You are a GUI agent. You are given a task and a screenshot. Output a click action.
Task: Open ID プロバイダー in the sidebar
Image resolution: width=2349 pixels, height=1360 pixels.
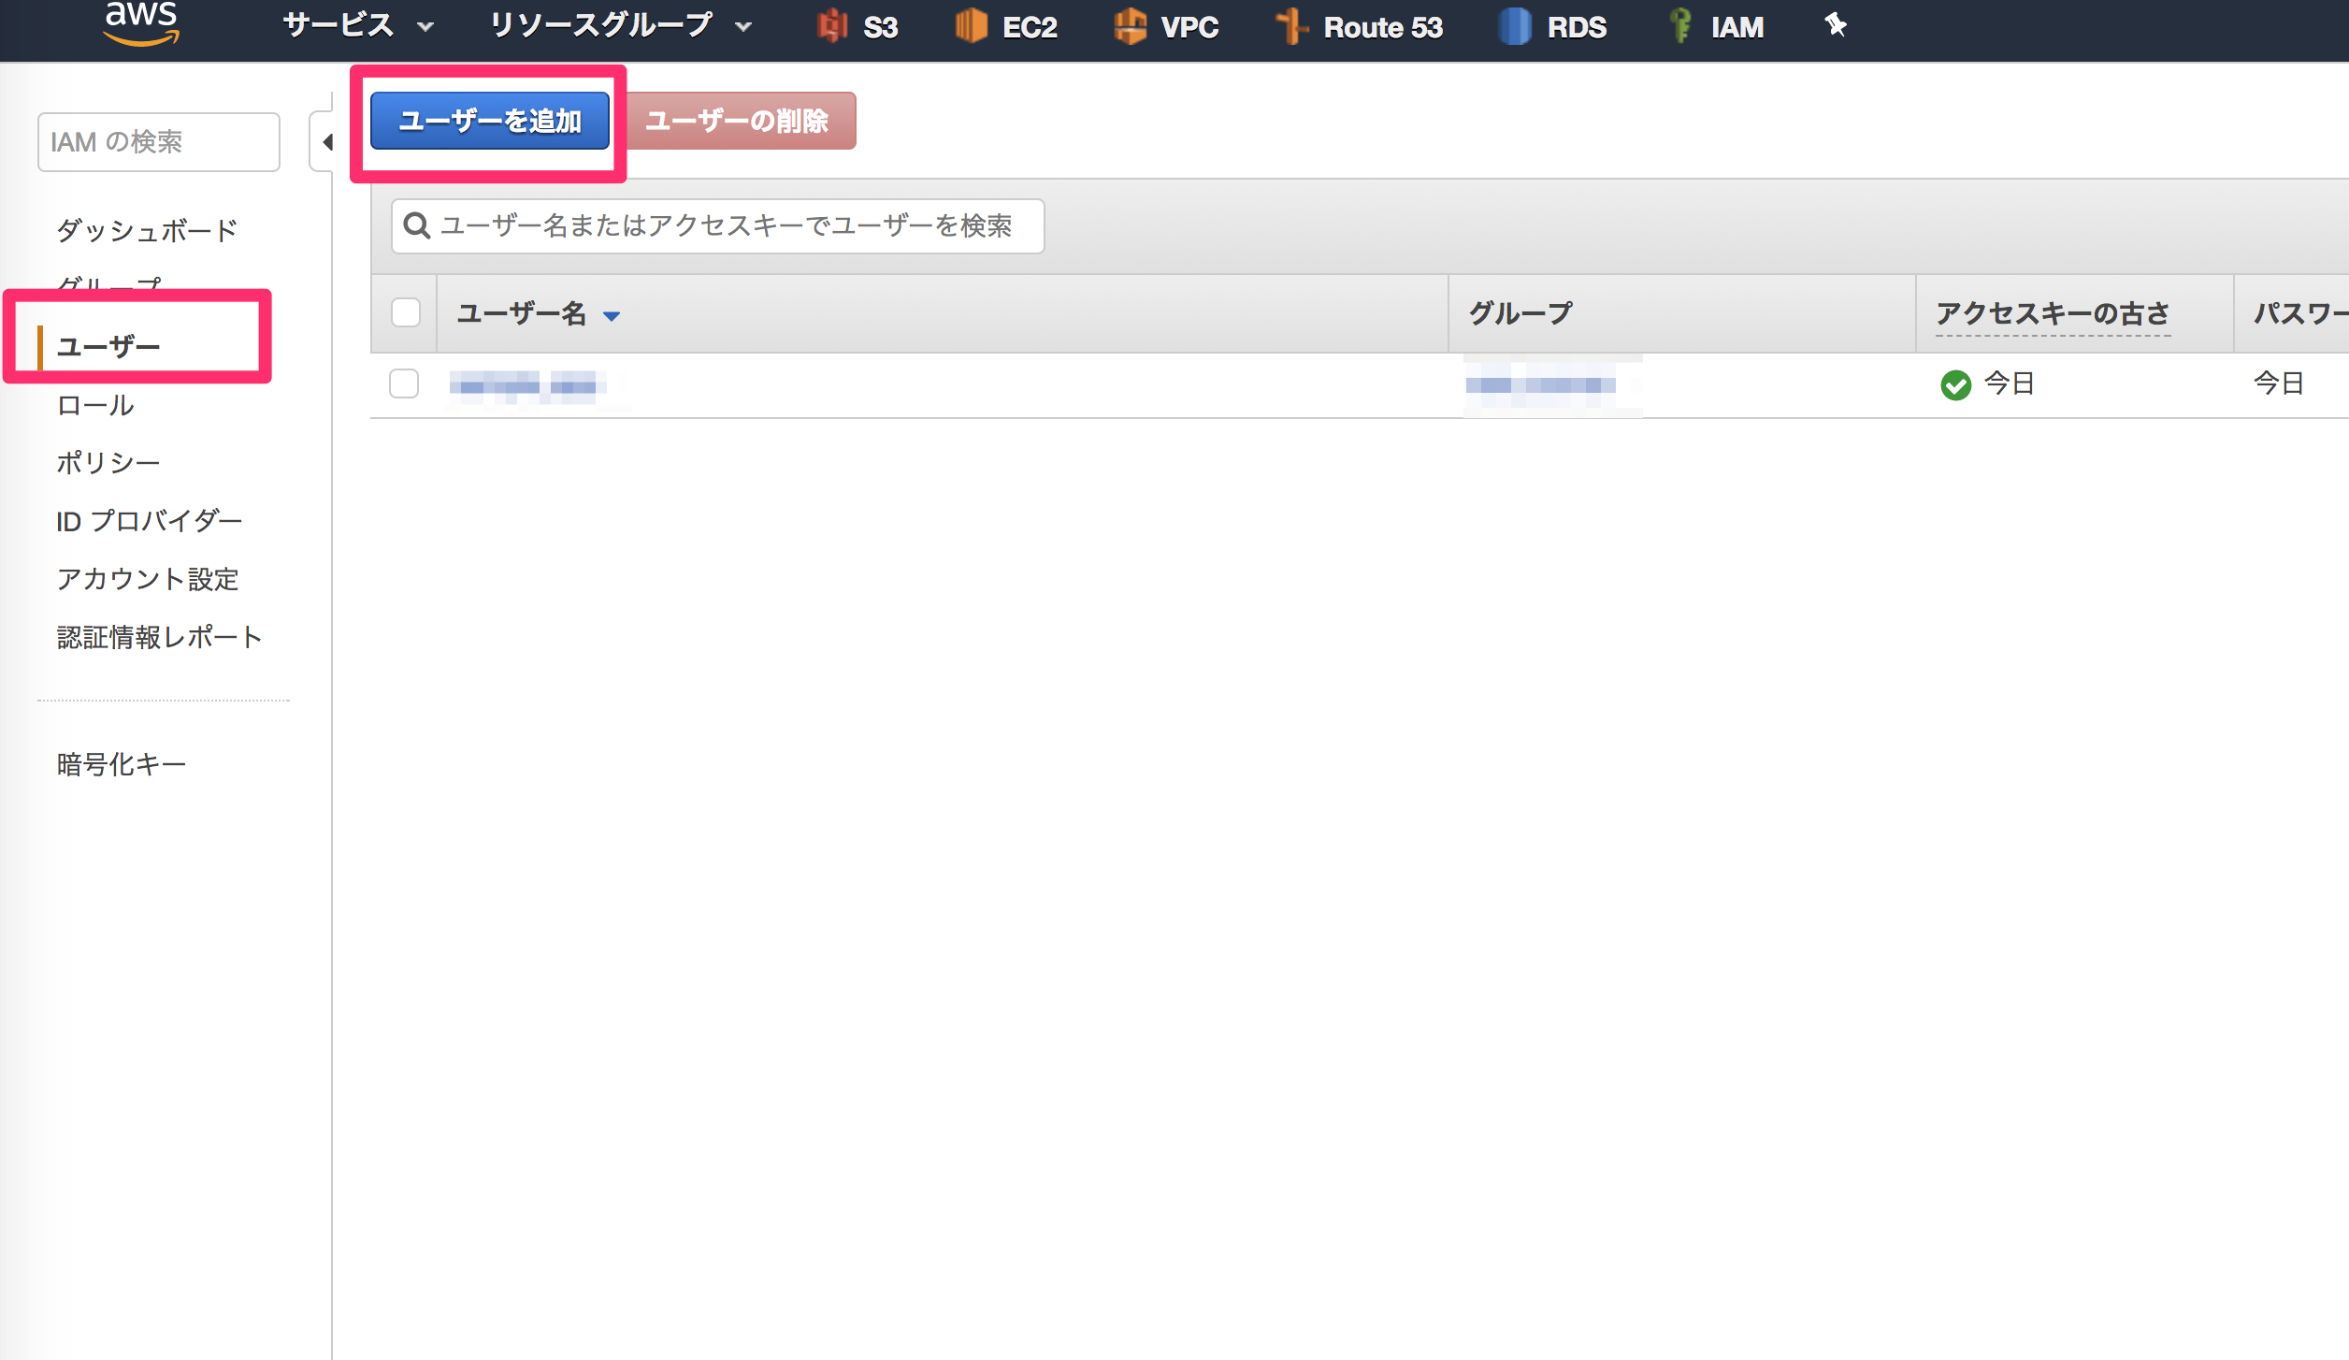click(150, 521)
